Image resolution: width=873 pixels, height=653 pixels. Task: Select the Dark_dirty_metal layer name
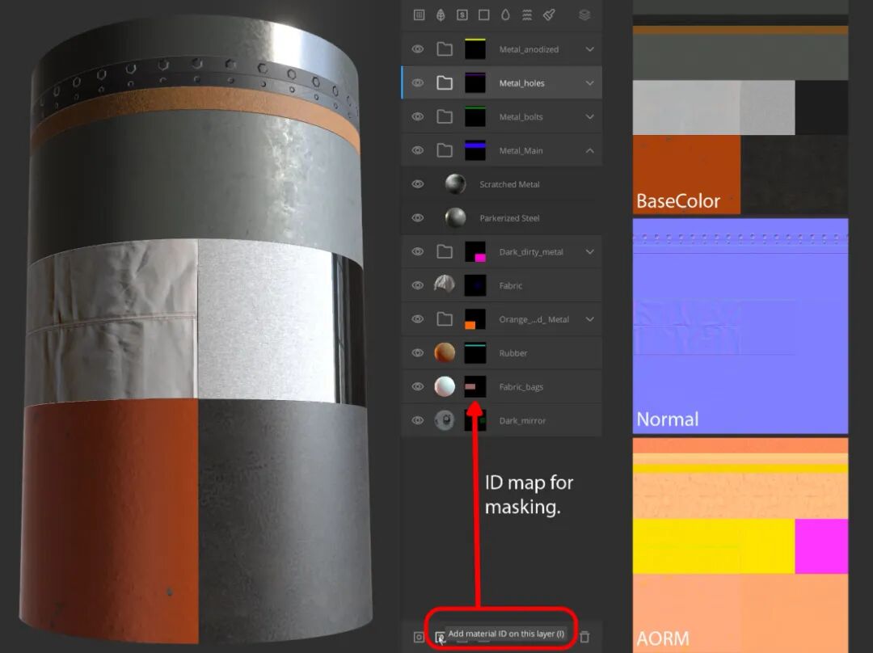(x=530, y=251)
